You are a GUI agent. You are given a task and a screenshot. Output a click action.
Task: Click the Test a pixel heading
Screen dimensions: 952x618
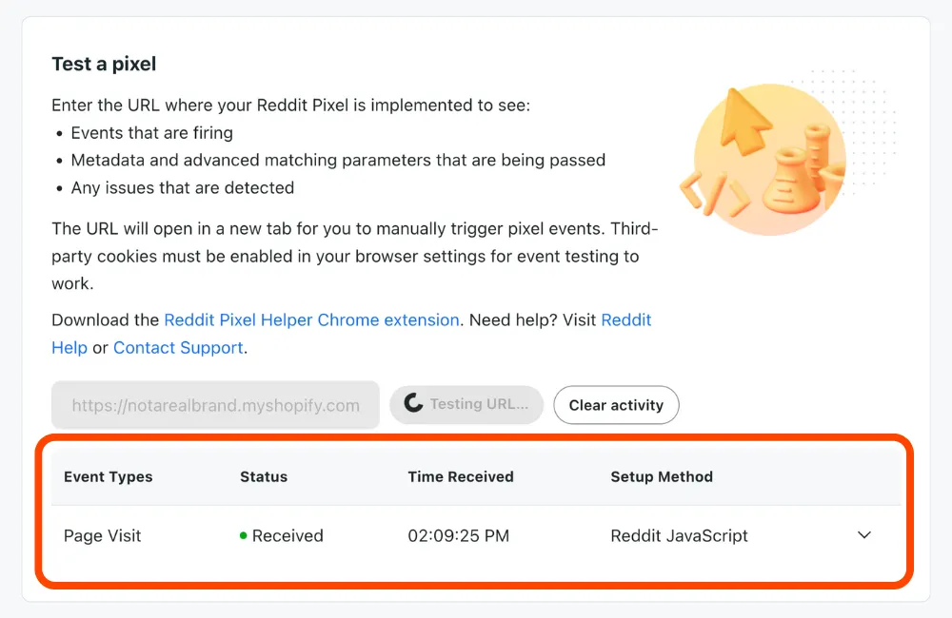tap(104, 64)
